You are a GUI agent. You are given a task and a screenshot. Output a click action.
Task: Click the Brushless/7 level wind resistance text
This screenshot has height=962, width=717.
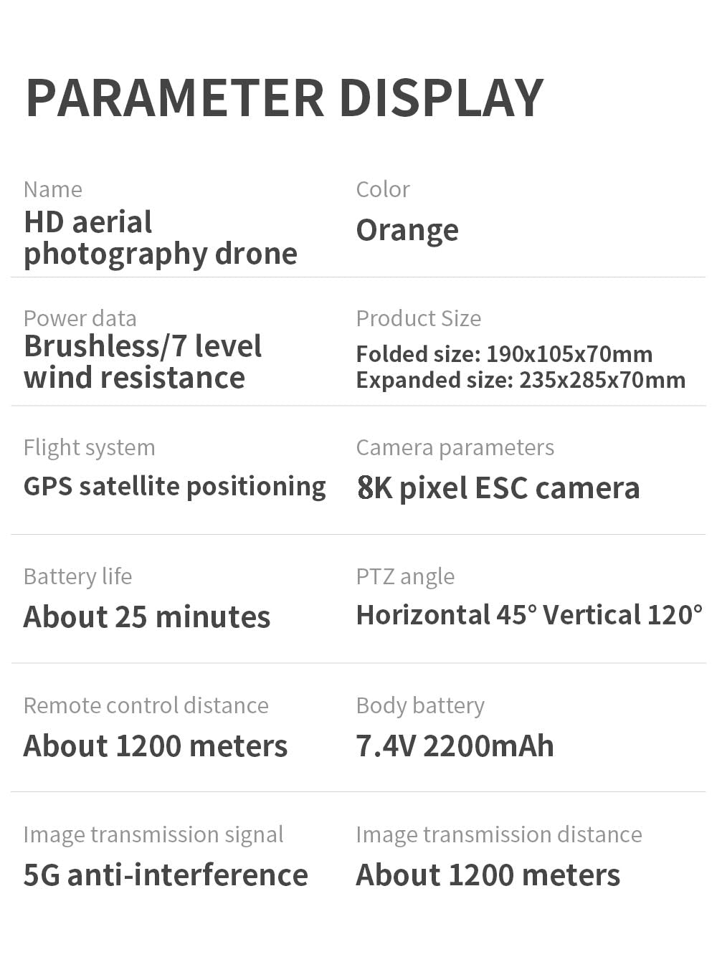coord(143,362)
